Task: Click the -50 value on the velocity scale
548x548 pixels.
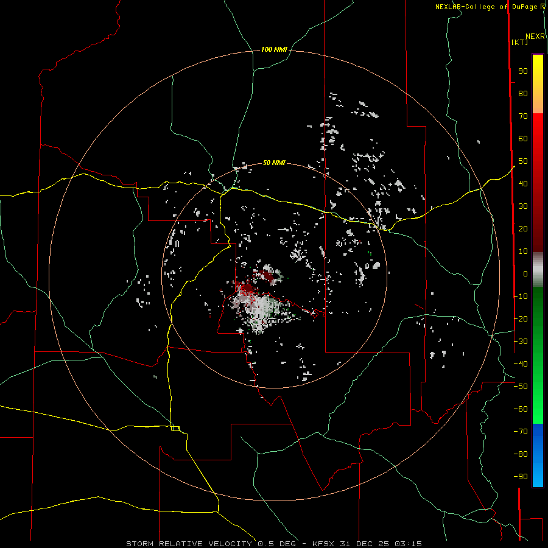Action: point(521,387)
